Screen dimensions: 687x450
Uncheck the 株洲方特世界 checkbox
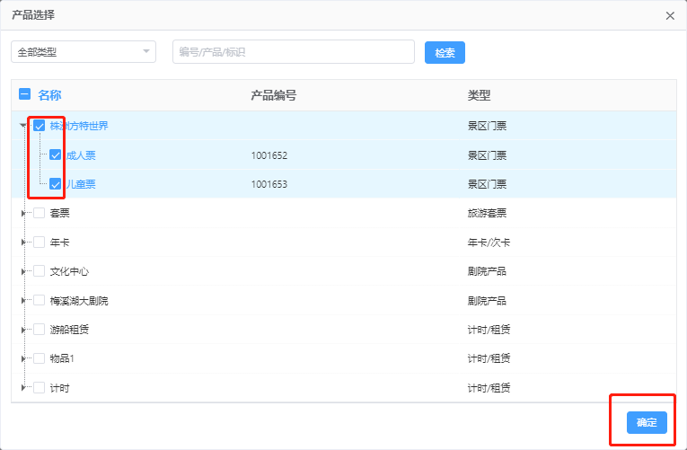40,126
